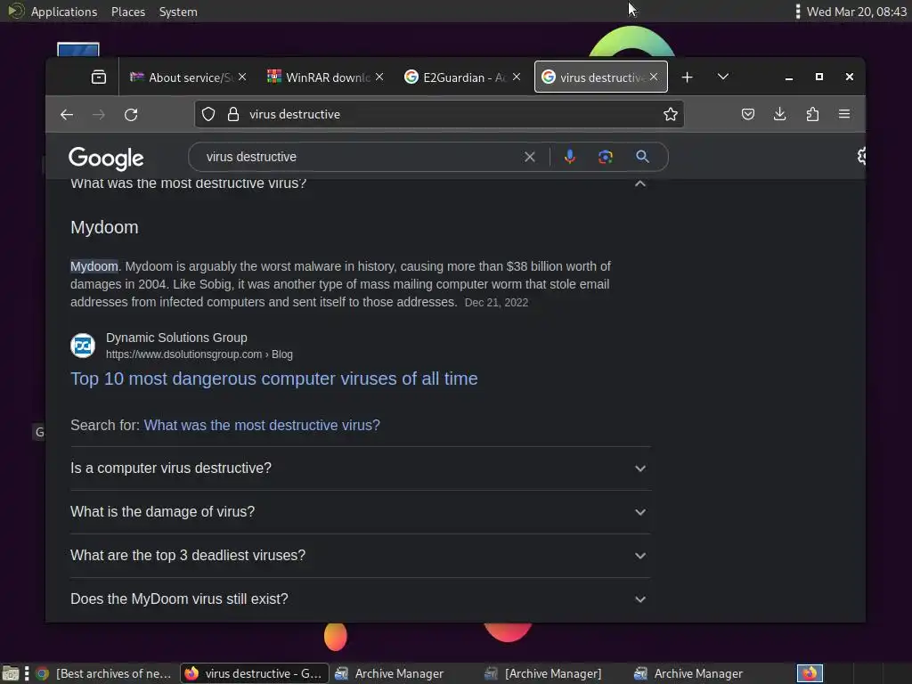Reload the current Google results page
The height and width of the screenshot is (684, 912).
click(x=132, y=115)
